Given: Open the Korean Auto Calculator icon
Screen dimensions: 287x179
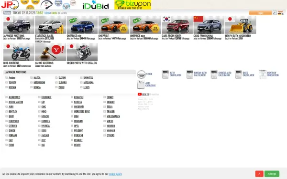Looking at the screenshot, I should (x=189, y=74).
